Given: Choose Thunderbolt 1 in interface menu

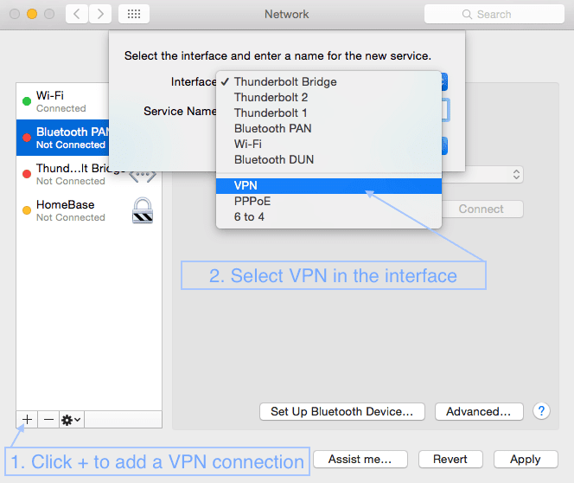Looking at the screenshot, I should (x=328, y=113).
